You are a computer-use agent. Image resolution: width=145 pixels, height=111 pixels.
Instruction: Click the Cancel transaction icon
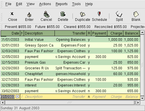[46, 14]
